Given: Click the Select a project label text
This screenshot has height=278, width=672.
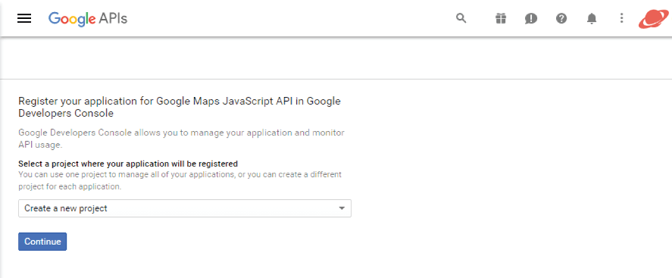Looking at the screenshot, I should click(x=128, y=164).
